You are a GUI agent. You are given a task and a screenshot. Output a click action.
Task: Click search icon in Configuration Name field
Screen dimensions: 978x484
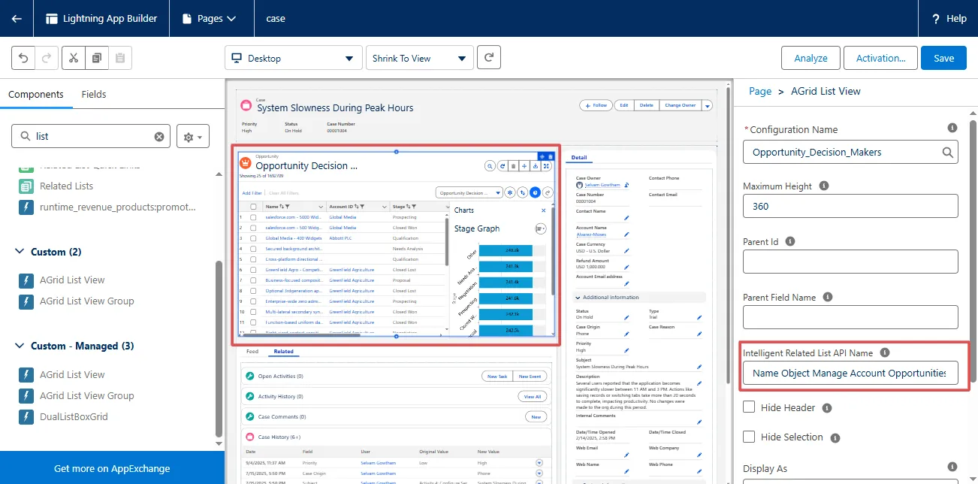pyautogui.click(x=948, y=152)
